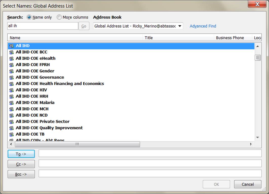This screenshot has height=194, width=269.
Task: Click the search text box containing 'all ih'
Action: click(x=43, y=26)
